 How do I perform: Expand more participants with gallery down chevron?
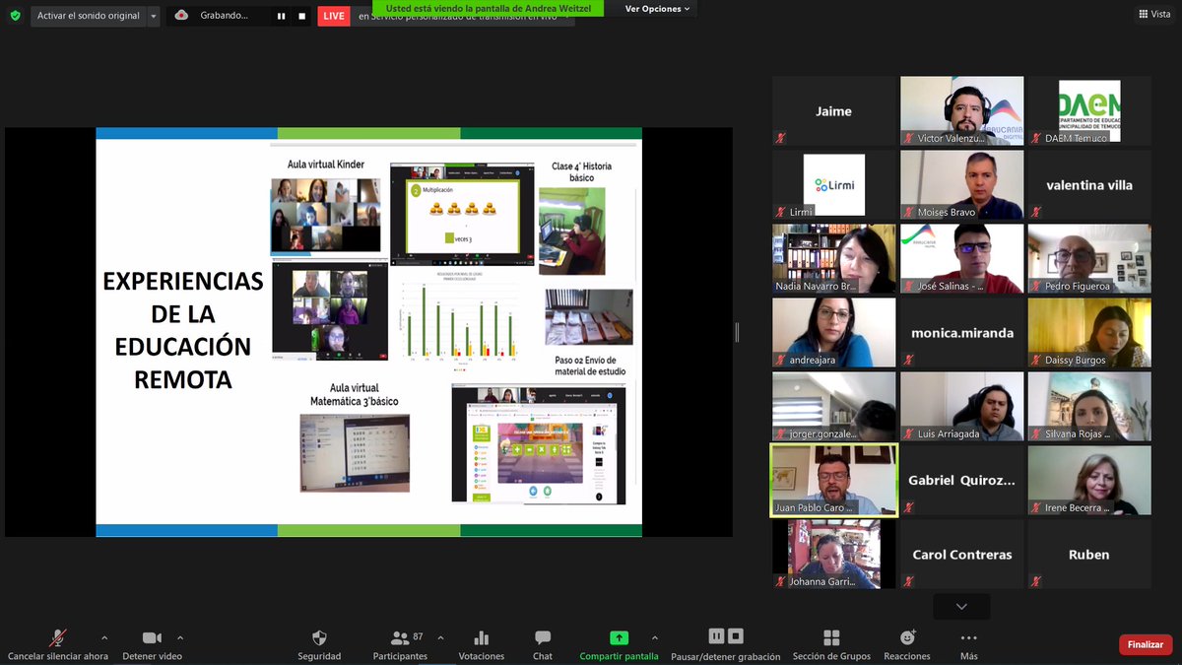961,607
